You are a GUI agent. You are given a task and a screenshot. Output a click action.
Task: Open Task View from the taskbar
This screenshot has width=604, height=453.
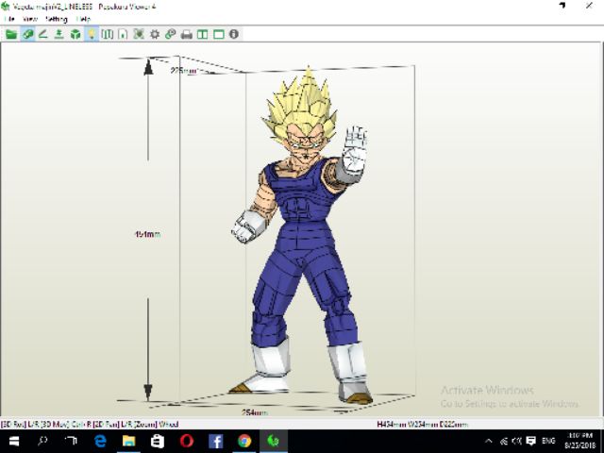tap(71, 441)
